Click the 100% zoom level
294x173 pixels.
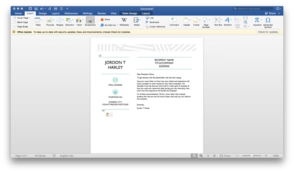[276, 156]
